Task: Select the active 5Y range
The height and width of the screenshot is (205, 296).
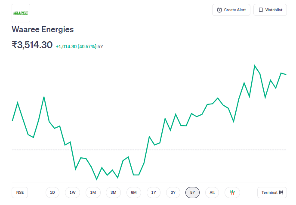Action: pos(193,193)
